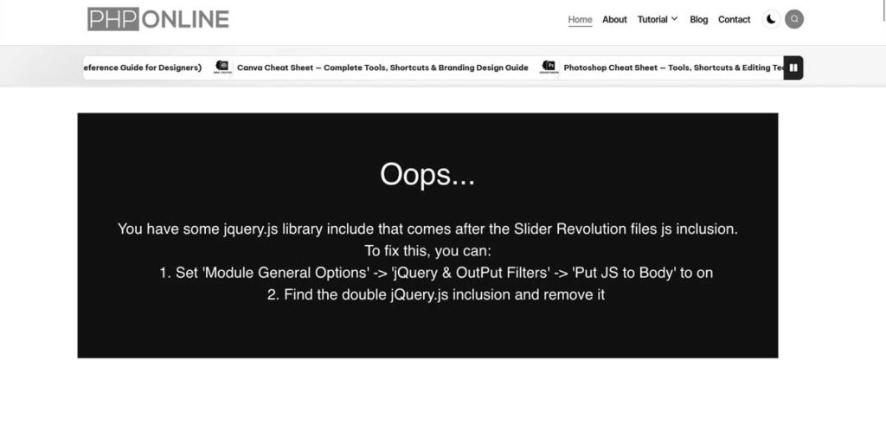Open the Canva Cheat Sheet ticker headline
The width and height of the screenshot is (886, 426).
[382, 68]
